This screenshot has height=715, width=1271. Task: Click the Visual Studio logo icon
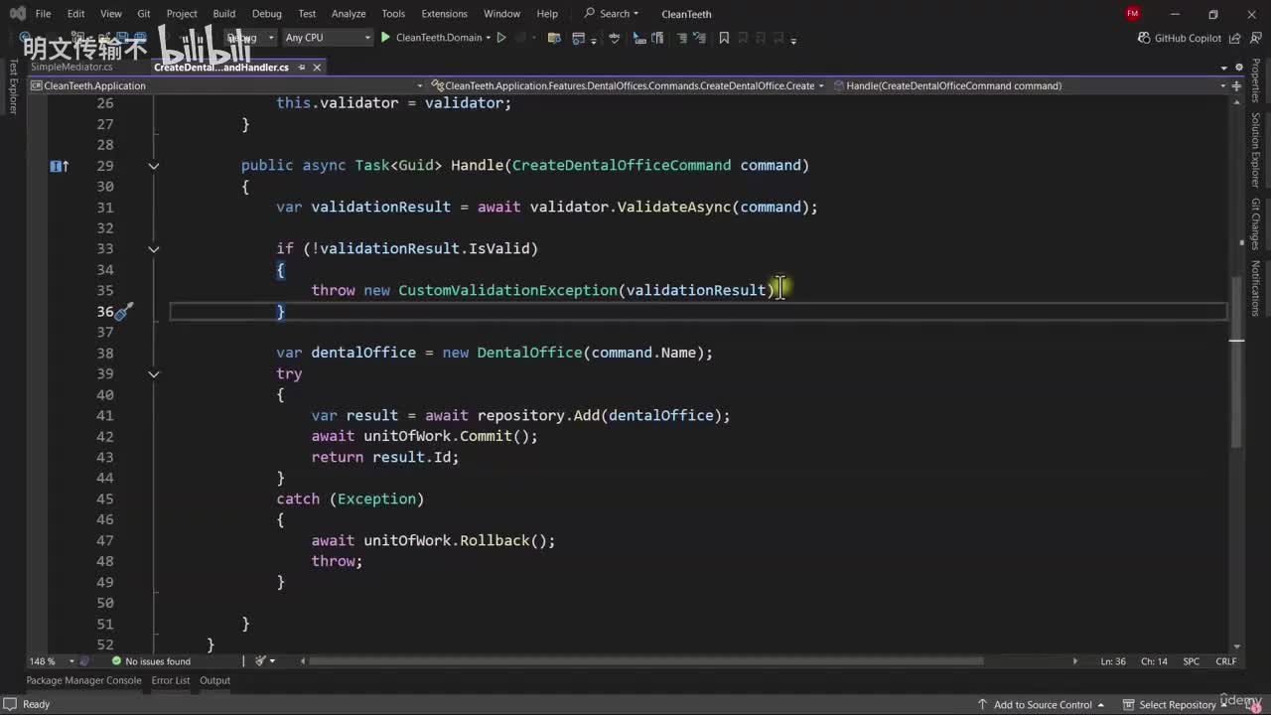pyautogui.click(x=17, y=14)
